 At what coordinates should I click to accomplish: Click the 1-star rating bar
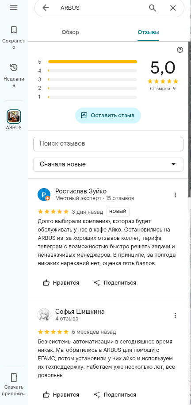coord(92,97)
